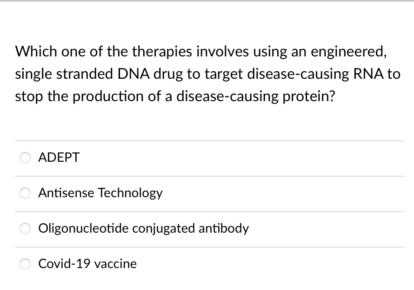414x290 pixels.
Task: Select the ADEPT radio button
Action: pos(25,158)
